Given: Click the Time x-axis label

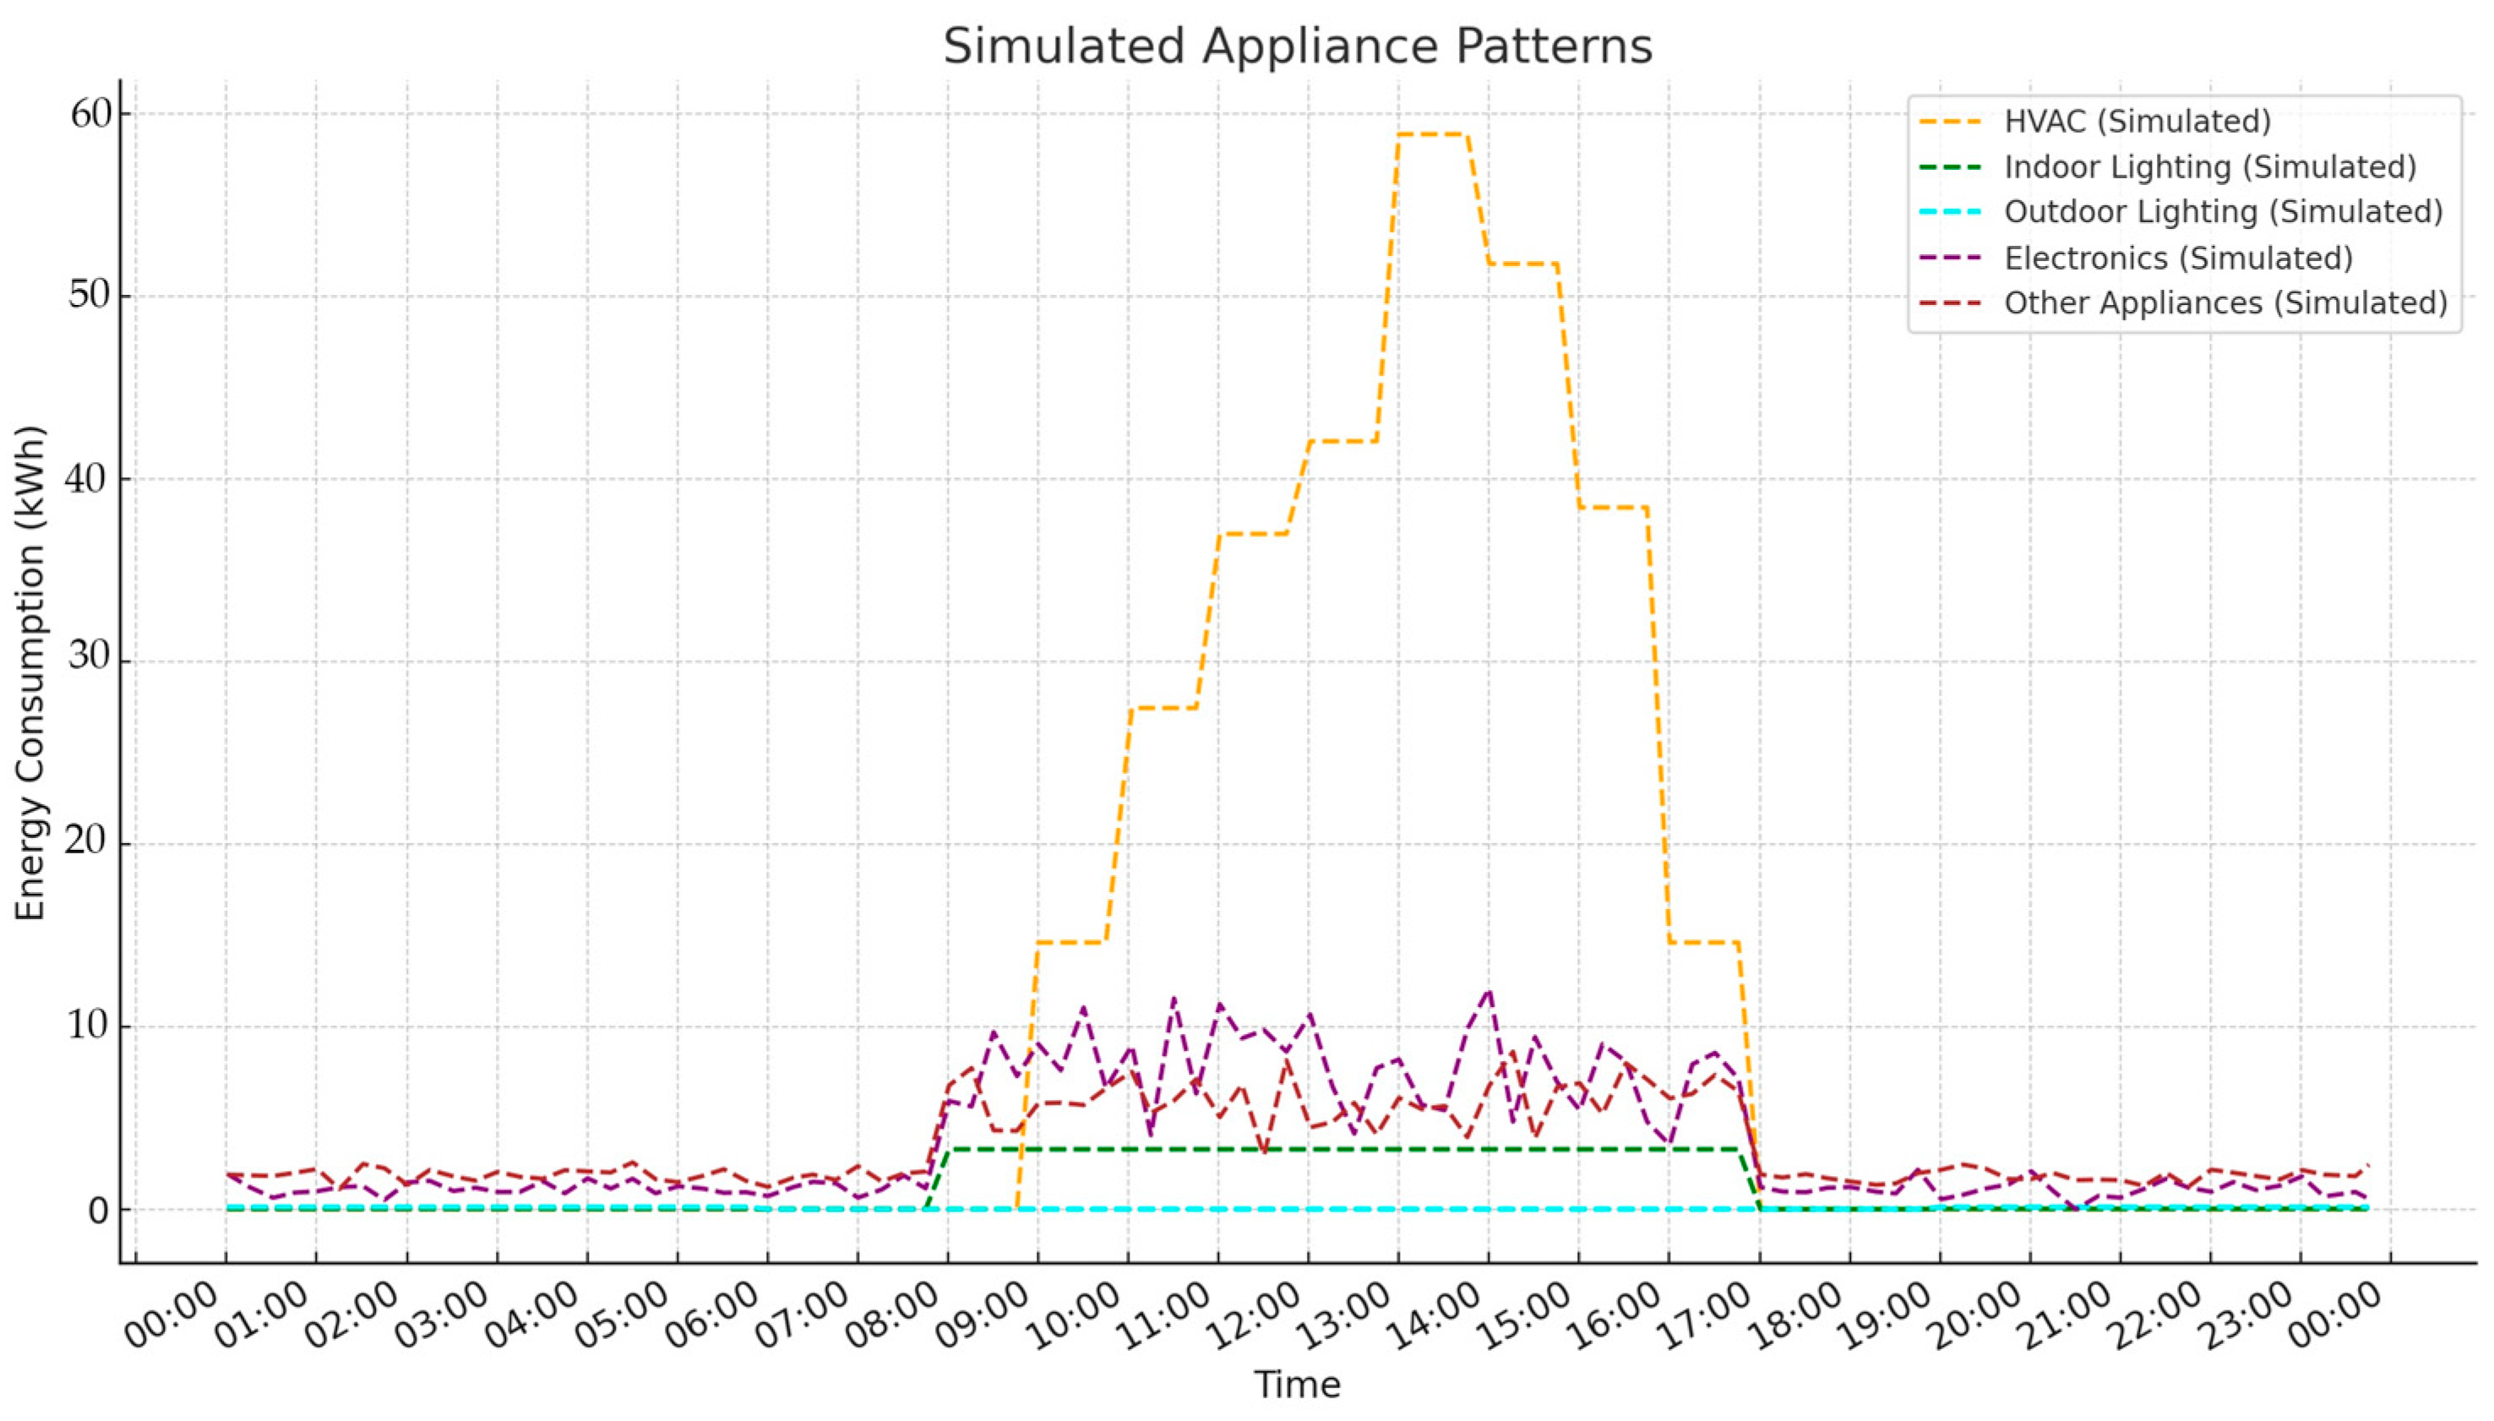Looking at the screenshot, I should pos(1297,1384).
